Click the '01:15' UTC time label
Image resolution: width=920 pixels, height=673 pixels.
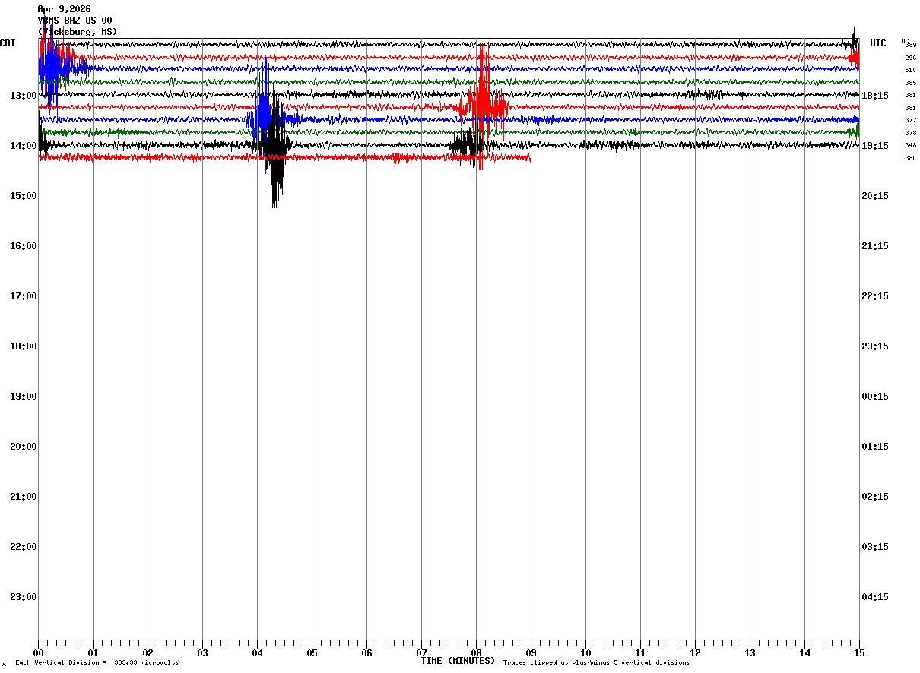875,447
